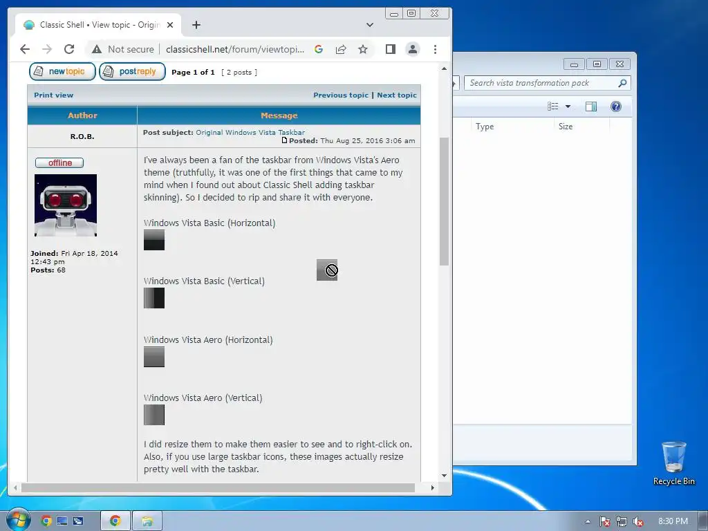Click the address bar URL classicshell.net
The height and width of the screenshot is (531, 708).
[x=235, y=49]
